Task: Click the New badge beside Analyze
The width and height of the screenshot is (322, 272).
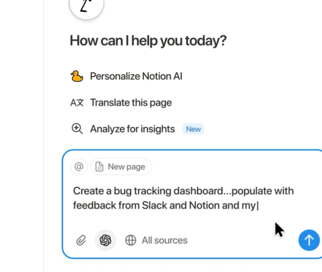Action: click(193, 129)
